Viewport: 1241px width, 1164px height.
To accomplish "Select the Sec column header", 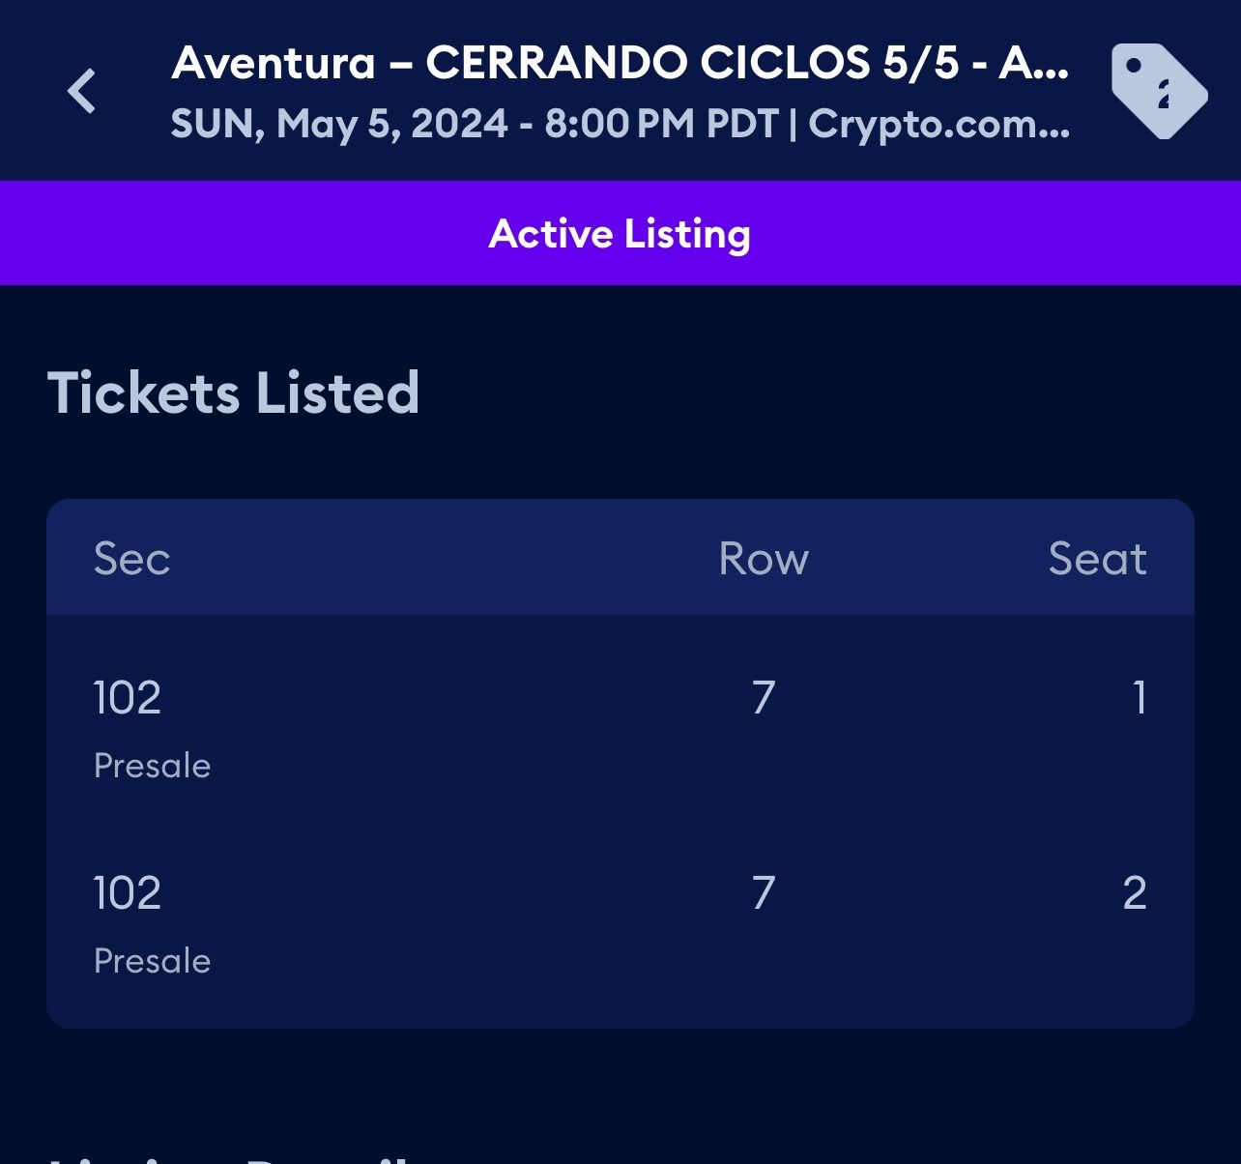I will [x=131, y=559].
